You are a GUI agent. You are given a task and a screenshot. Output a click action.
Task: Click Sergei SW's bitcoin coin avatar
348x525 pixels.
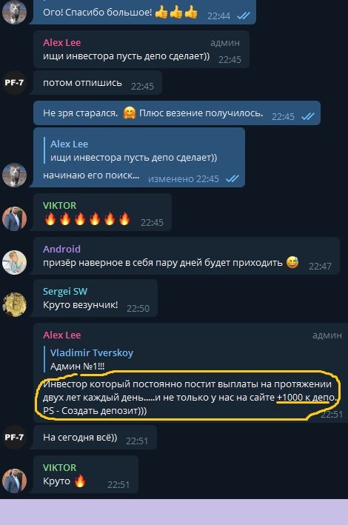tap(14, 304)
